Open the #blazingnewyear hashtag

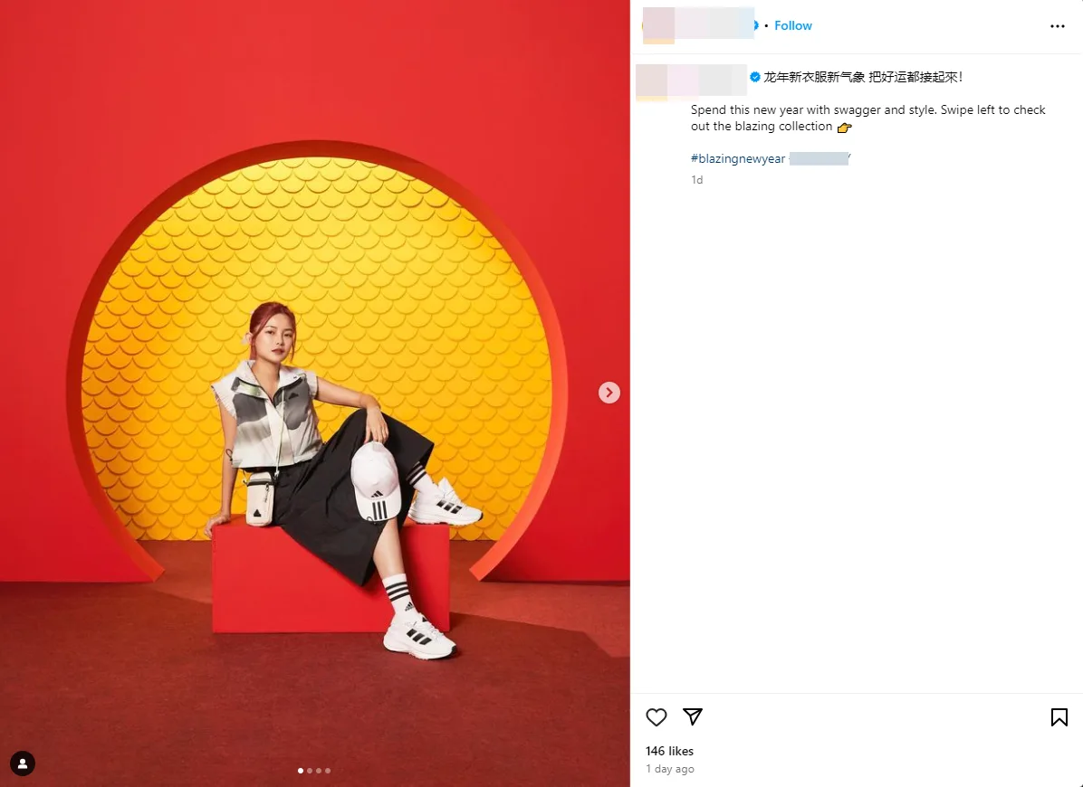[x=738, y=158]
